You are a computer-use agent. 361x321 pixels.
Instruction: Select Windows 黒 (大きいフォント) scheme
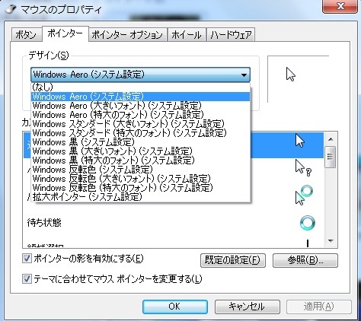pyautogui.click(x=140, y=151)
